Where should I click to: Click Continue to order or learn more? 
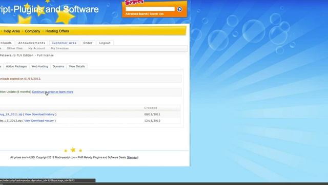53,92
